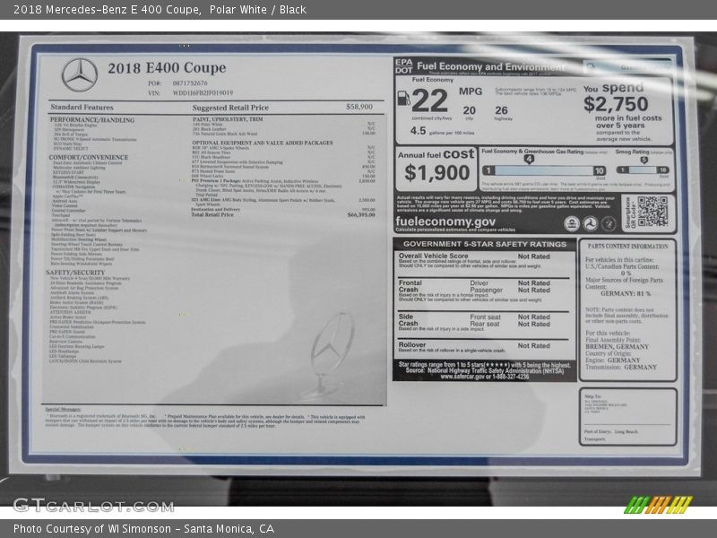Click the 'PAINT, UPHOLSTERY, TRIM' heading
717x538 pixels.
tap(228, 119)
